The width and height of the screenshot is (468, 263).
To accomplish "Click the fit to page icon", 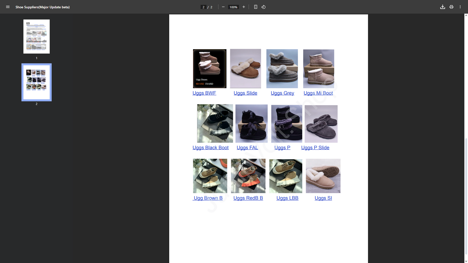I will tap(256, 7).
